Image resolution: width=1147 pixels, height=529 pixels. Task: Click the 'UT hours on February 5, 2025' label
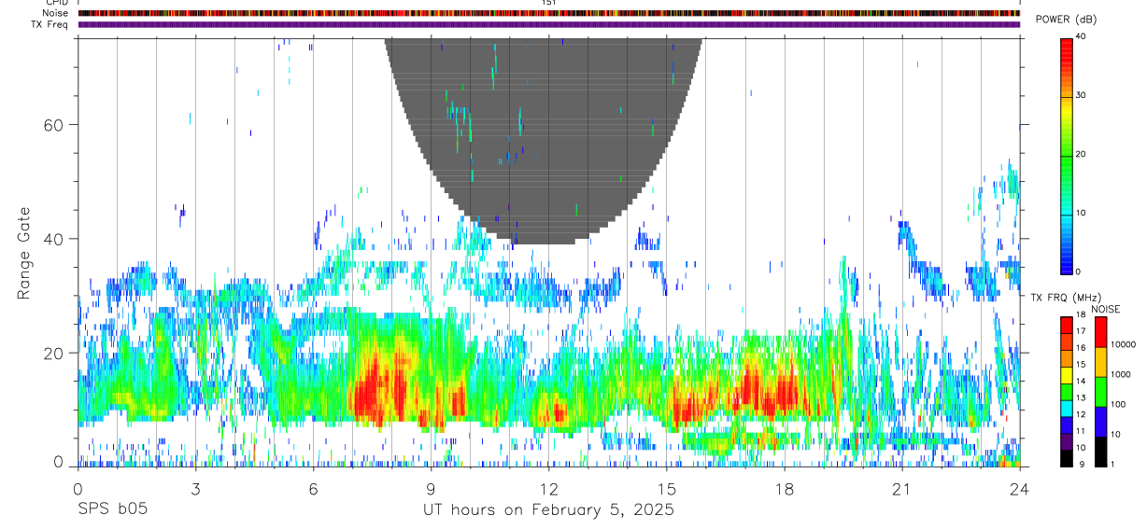point(548,509)
